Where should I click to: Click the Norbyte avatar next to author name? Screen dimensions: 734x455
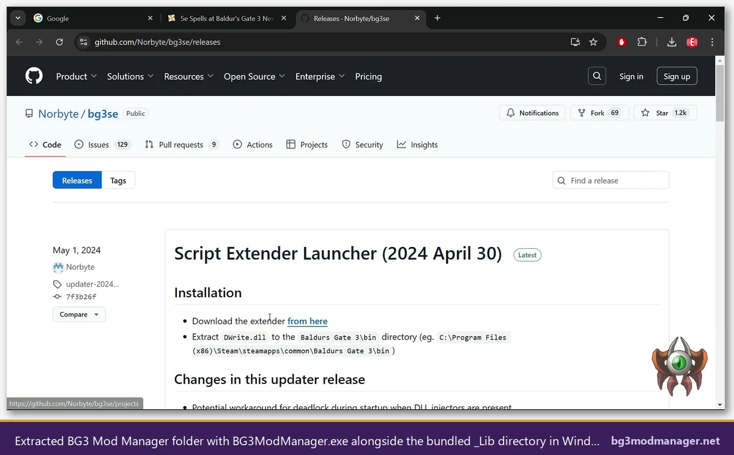click(58, 267)
